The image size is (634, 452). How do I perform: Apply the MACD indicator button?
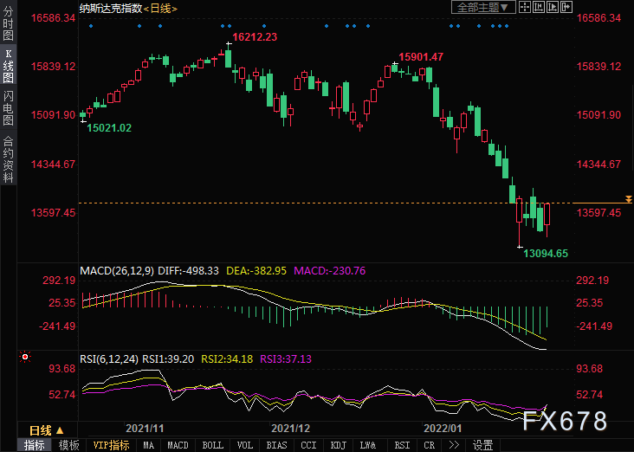coord(178,445)
